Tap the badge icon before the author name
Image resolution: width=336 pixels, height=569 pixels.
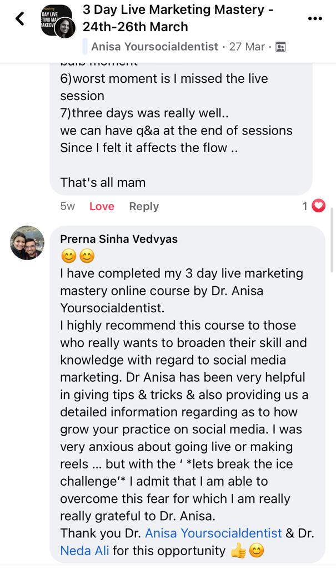(x=86, y=47)
